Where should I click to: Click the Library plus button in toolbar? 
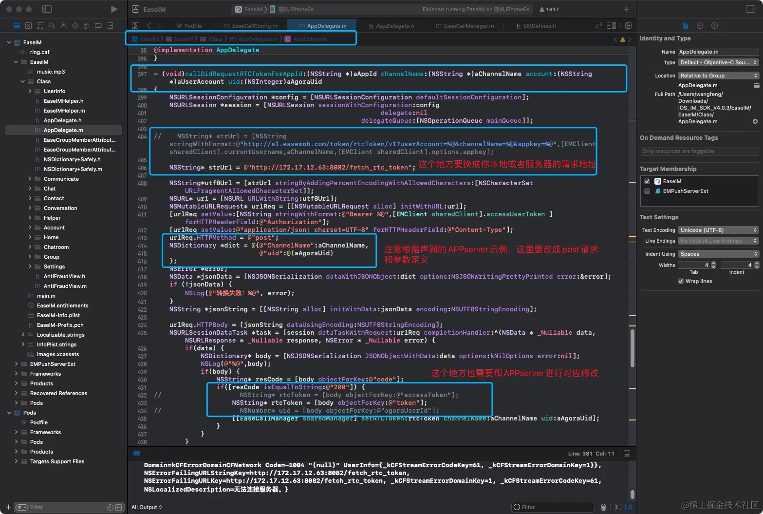tap(626, 9)
